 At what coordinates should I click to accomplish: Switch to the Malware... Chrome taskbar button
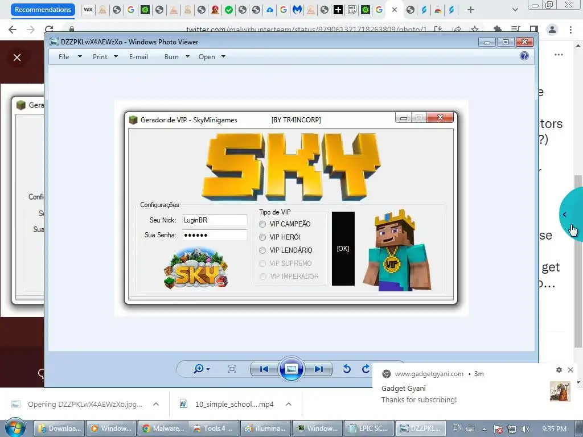pos(163,428)
